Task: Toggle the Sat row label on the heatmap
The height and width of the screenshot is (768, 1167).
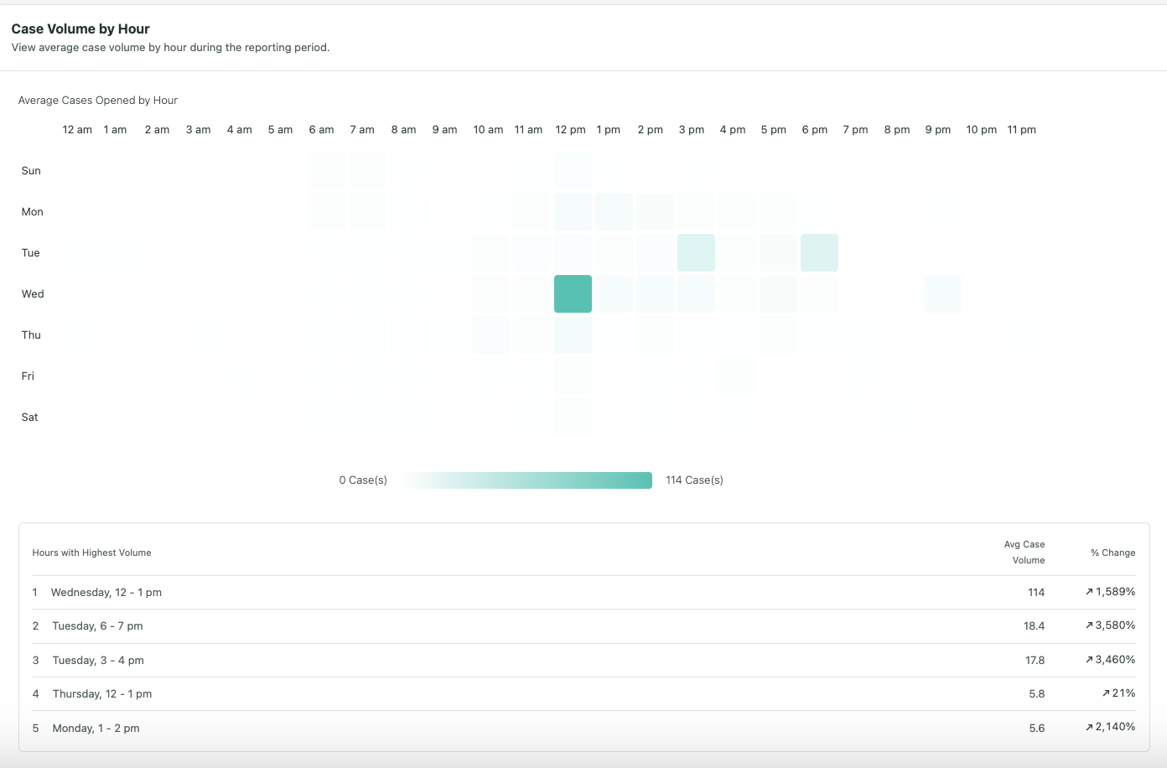Action: 29,417
